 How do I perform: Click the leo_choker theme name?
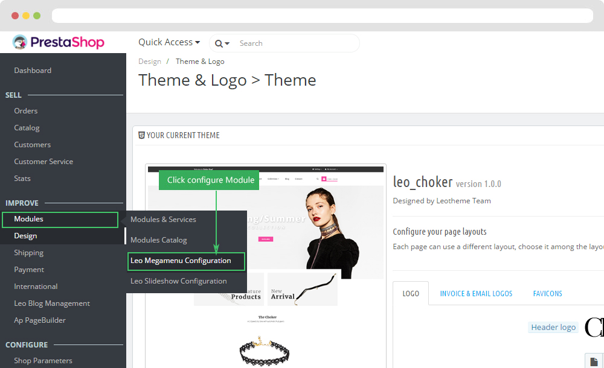tap(423, 182)
